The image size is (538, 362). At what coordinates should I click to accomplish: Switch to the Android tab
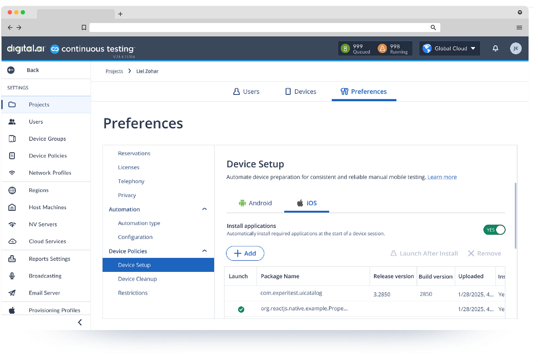pyautogui.click(x=255, y=203)
